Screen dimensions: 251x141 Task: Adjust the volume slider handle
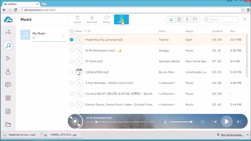click(x=191, y=122)
